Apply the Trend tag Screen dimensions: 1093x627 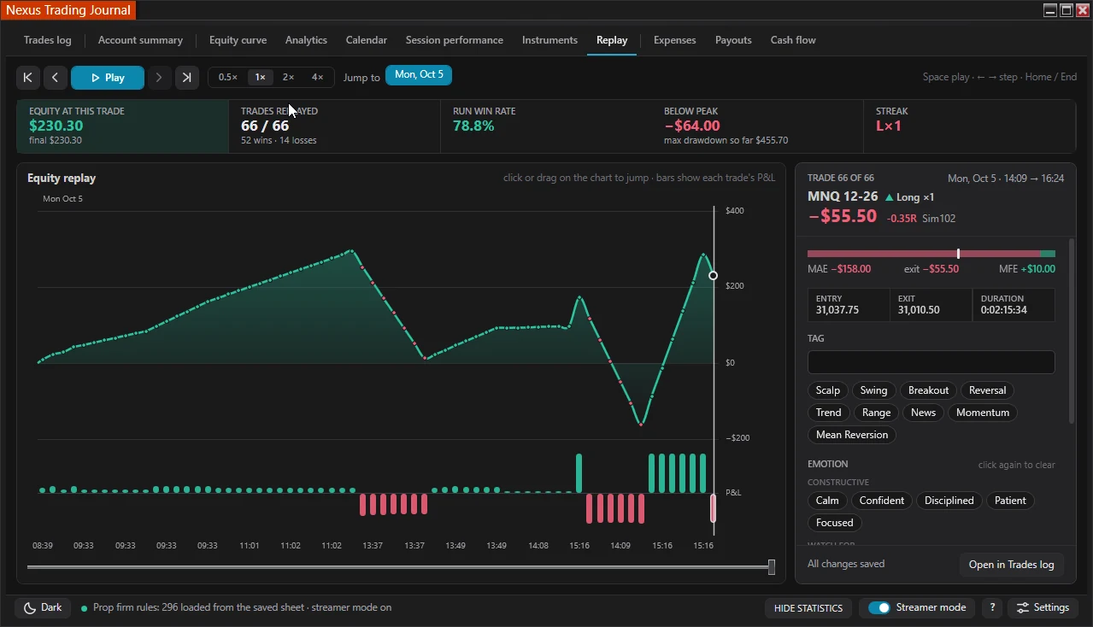(x=828, y=413)
